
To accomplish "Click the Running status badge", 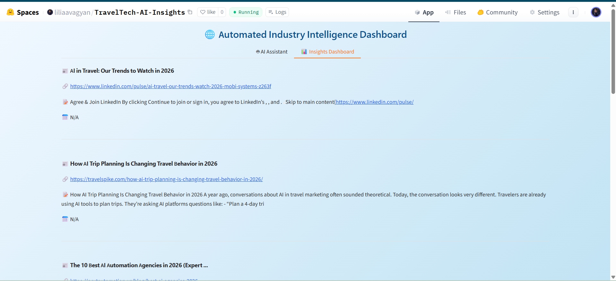I will click(246, 12).
